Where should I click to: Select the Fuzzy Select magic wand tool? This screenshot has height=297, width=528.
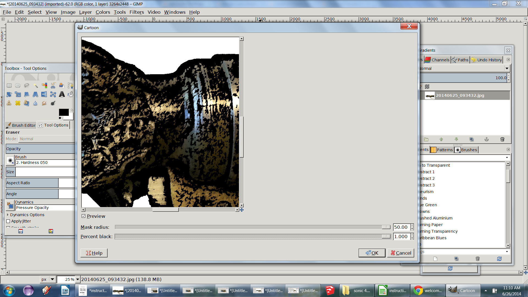pos(35,86)
